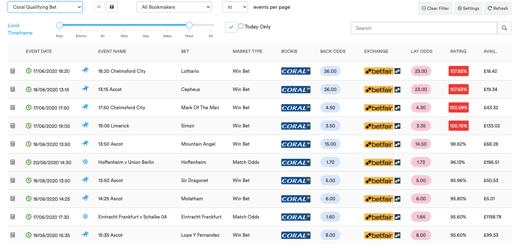This screenshot has height=248, width=518.
Task: Click Coral bookie logo in Simsir row
Action: [x=296, y=126]
